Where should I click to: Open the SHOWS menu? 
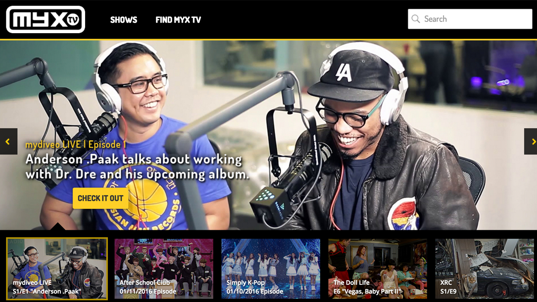(x=124, y=20)
